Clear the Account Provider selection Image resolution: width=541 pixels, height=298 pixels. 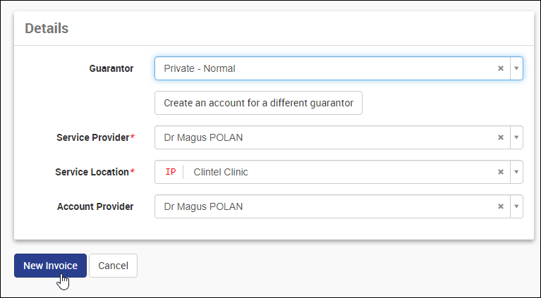[x=501, y=206]
